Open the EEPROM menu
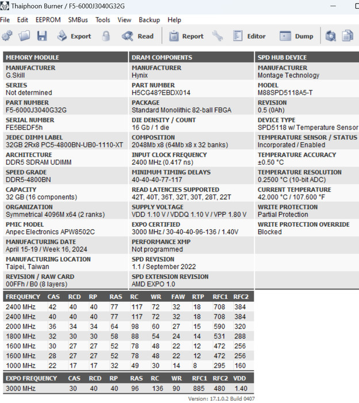 point(48,20)
